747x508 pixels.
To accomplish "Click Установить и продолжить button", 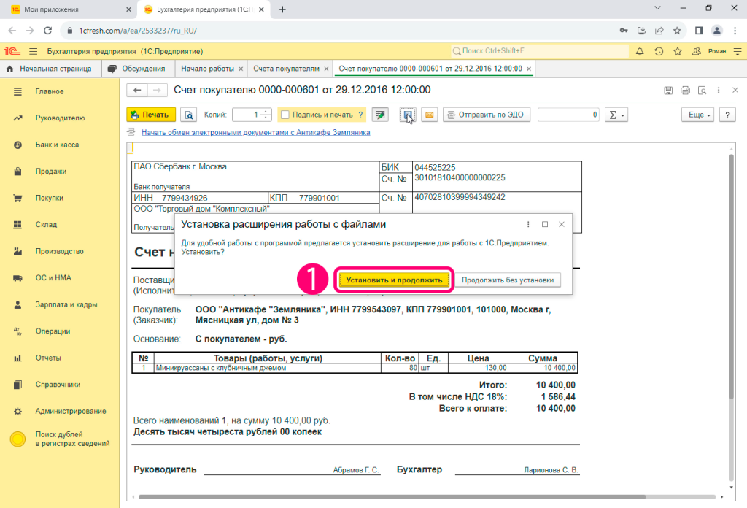I will point(394,280).
